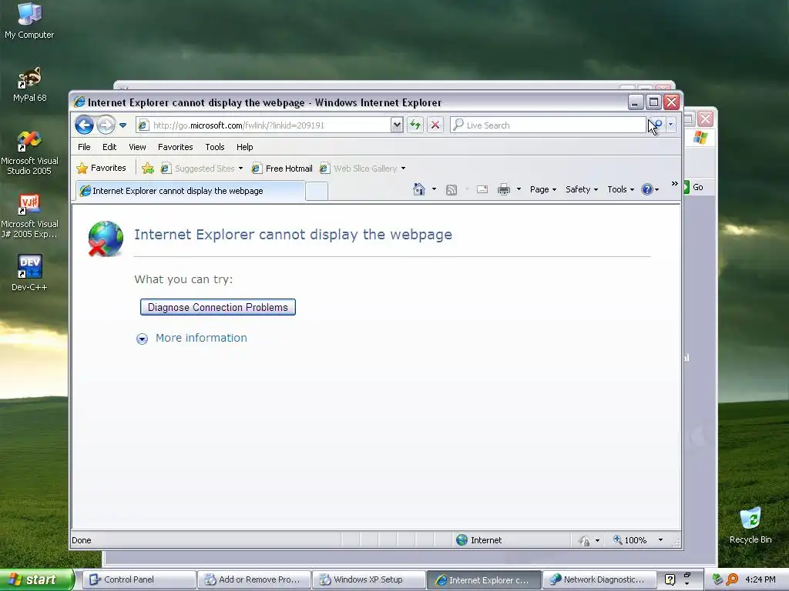
Task: Click the More information link text
Action: (201, 338)
